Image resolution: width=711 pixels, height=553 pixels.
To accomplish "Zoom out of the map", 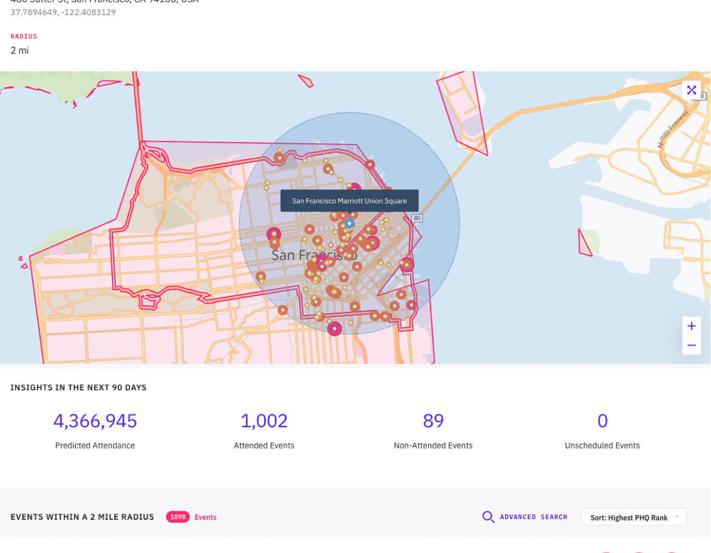I will (691, 345).
